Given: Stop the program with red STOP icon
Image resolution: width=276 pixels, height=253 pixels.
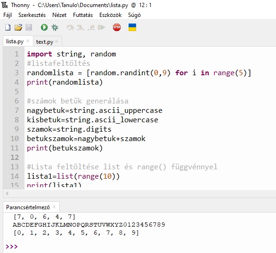Looking at the screenshot, I should click(117, 27).
